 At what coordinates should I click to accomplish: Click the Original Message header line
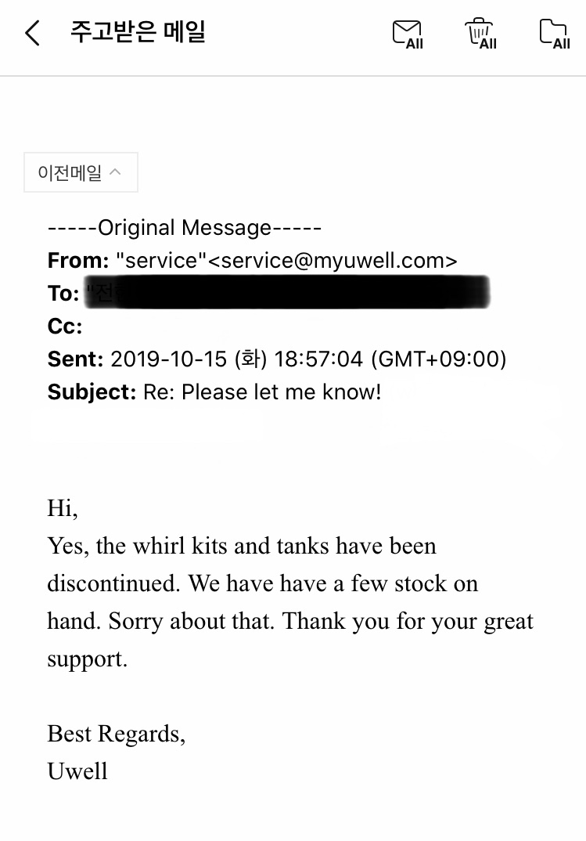click(x=185, y=227)
